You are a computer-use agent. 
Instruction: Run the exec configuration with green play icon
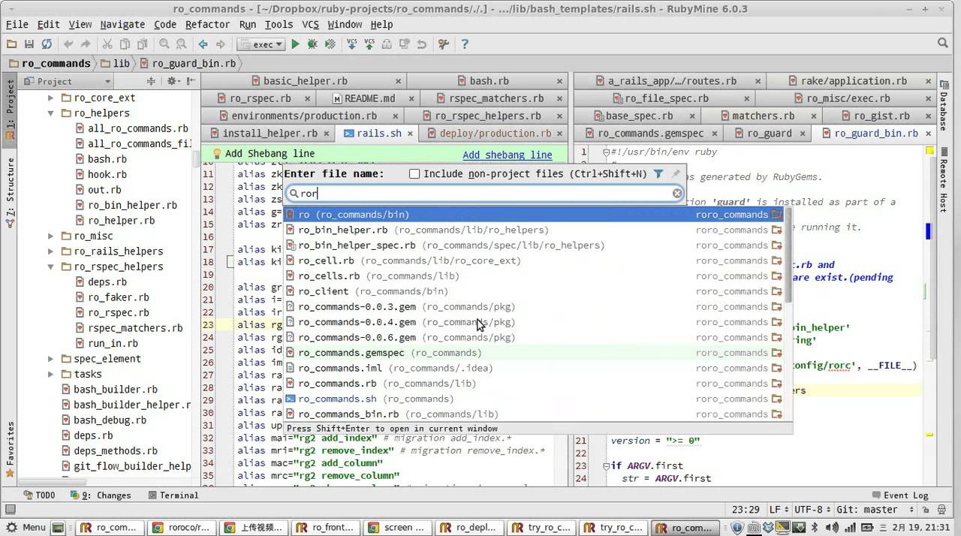[295, 44]
